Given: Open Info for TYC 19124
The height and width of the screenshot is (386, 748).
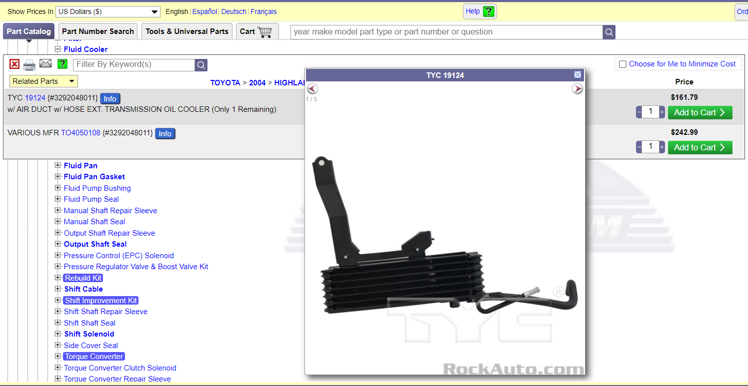Looking at the screenshot, I should coord(110,99).
